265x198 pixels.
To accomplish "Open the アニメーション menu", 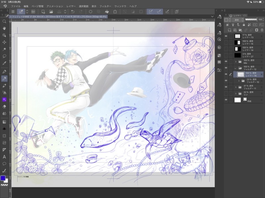I will (x=55, y=6).
